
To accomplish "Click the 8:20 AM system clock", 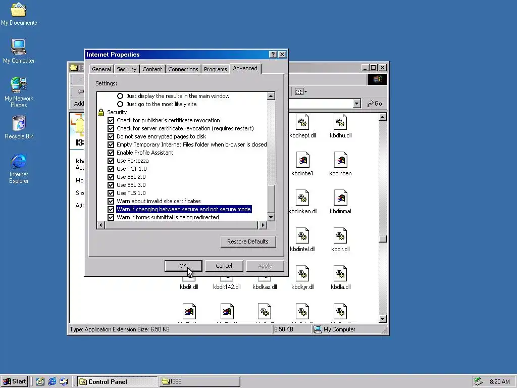I will [x=499, y=382].
